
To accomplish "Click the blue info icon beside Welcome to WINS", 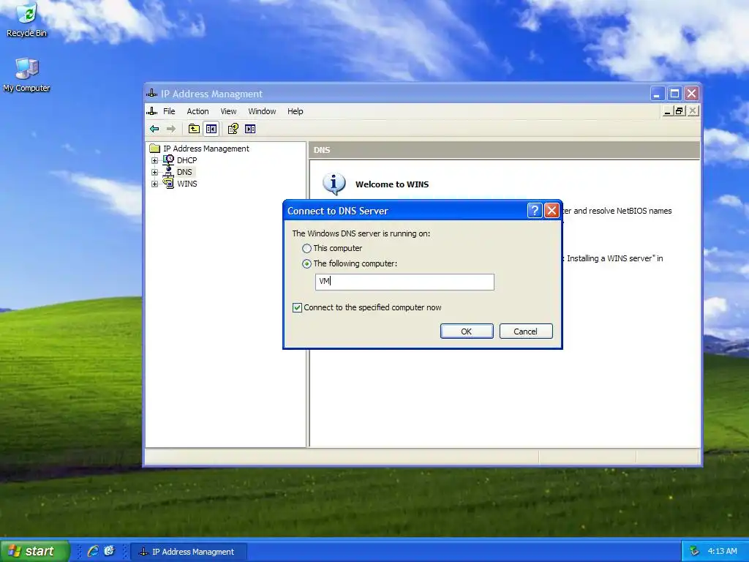I will [334, 184].
